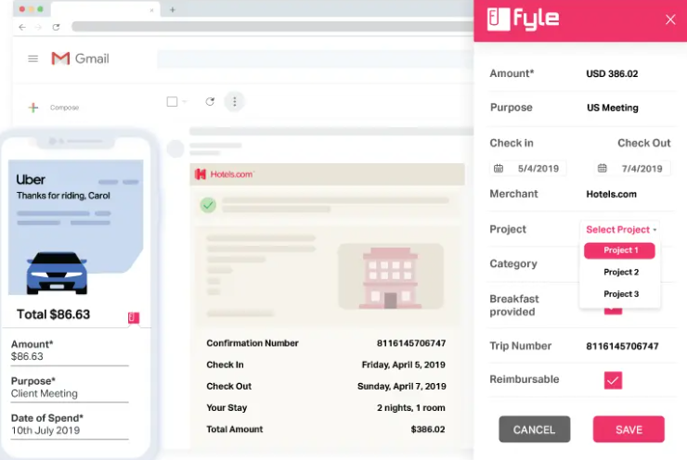Image resolution: width=687 pixels, height=460 pixels.
Task: Toggle the Reimbursable checkbox
Action: 613,380
